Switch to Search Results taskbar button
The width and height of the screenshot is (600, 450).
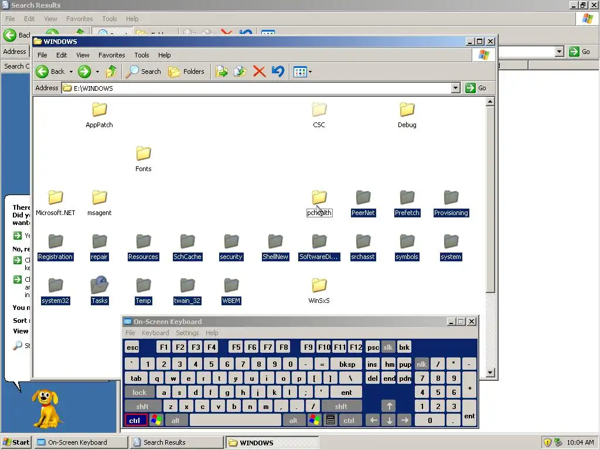(x=176, y=442)
